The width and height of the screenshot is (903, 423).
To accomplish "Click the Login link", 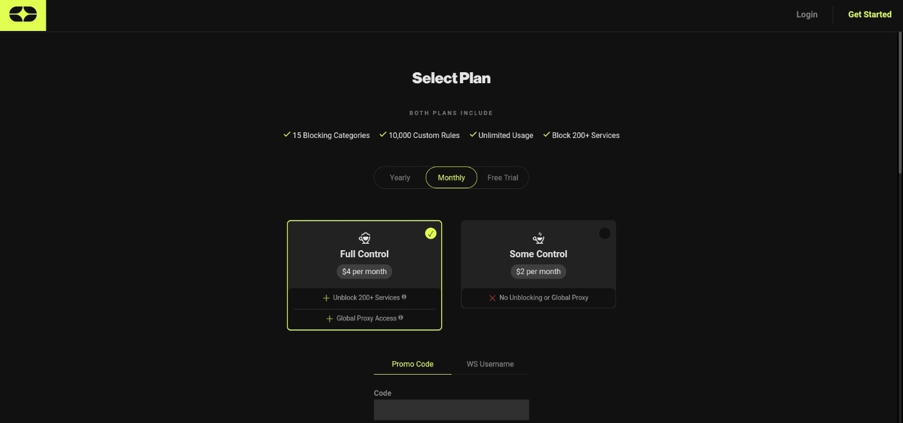I will pos(807,14).
